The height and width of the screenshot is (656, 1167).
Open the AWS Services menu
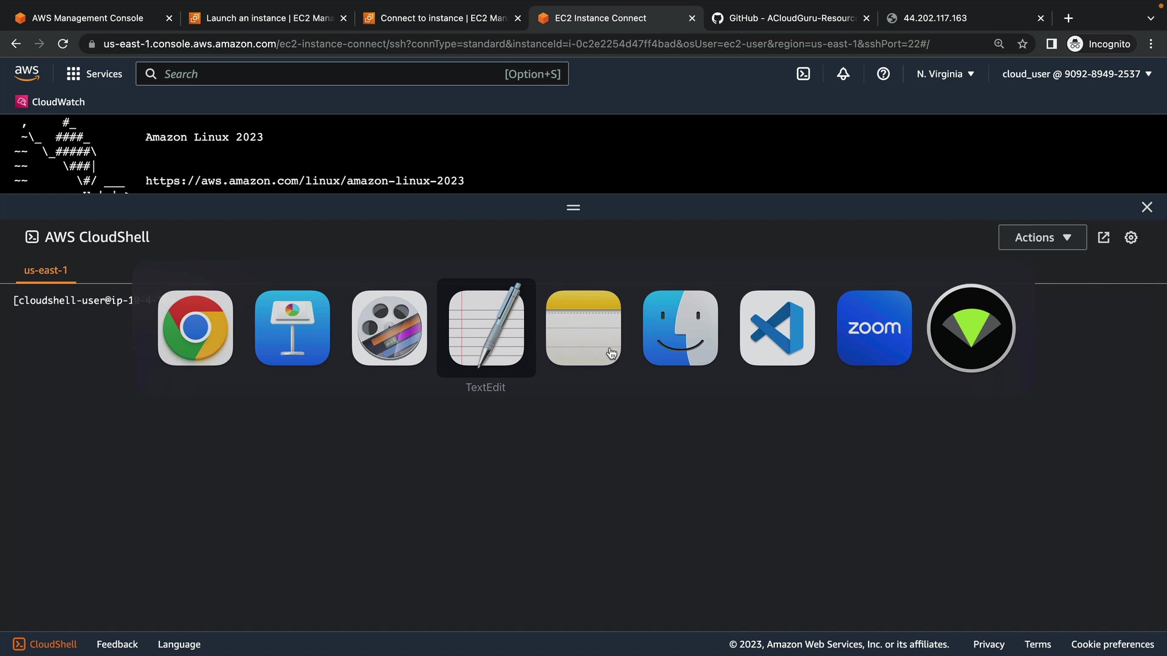(x=94, y=74)
